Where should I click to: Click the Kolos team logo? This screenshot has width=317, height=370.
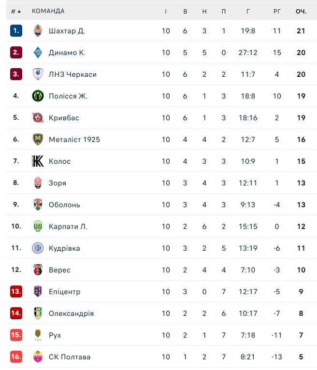pos(38,161)
